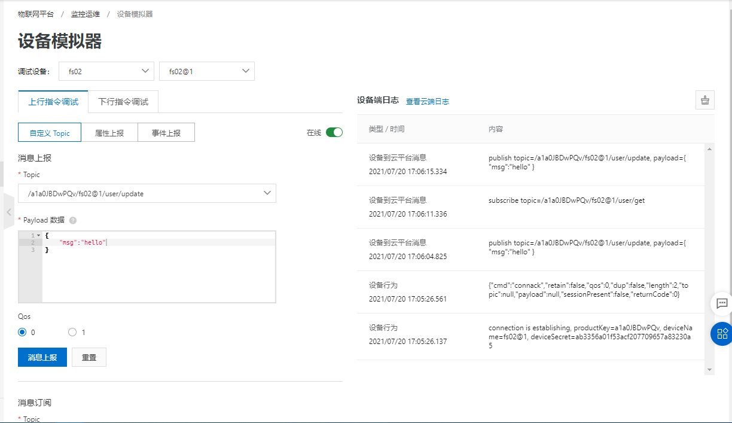
Task: Select Qos 0 radio button
Action: (23, 332)
